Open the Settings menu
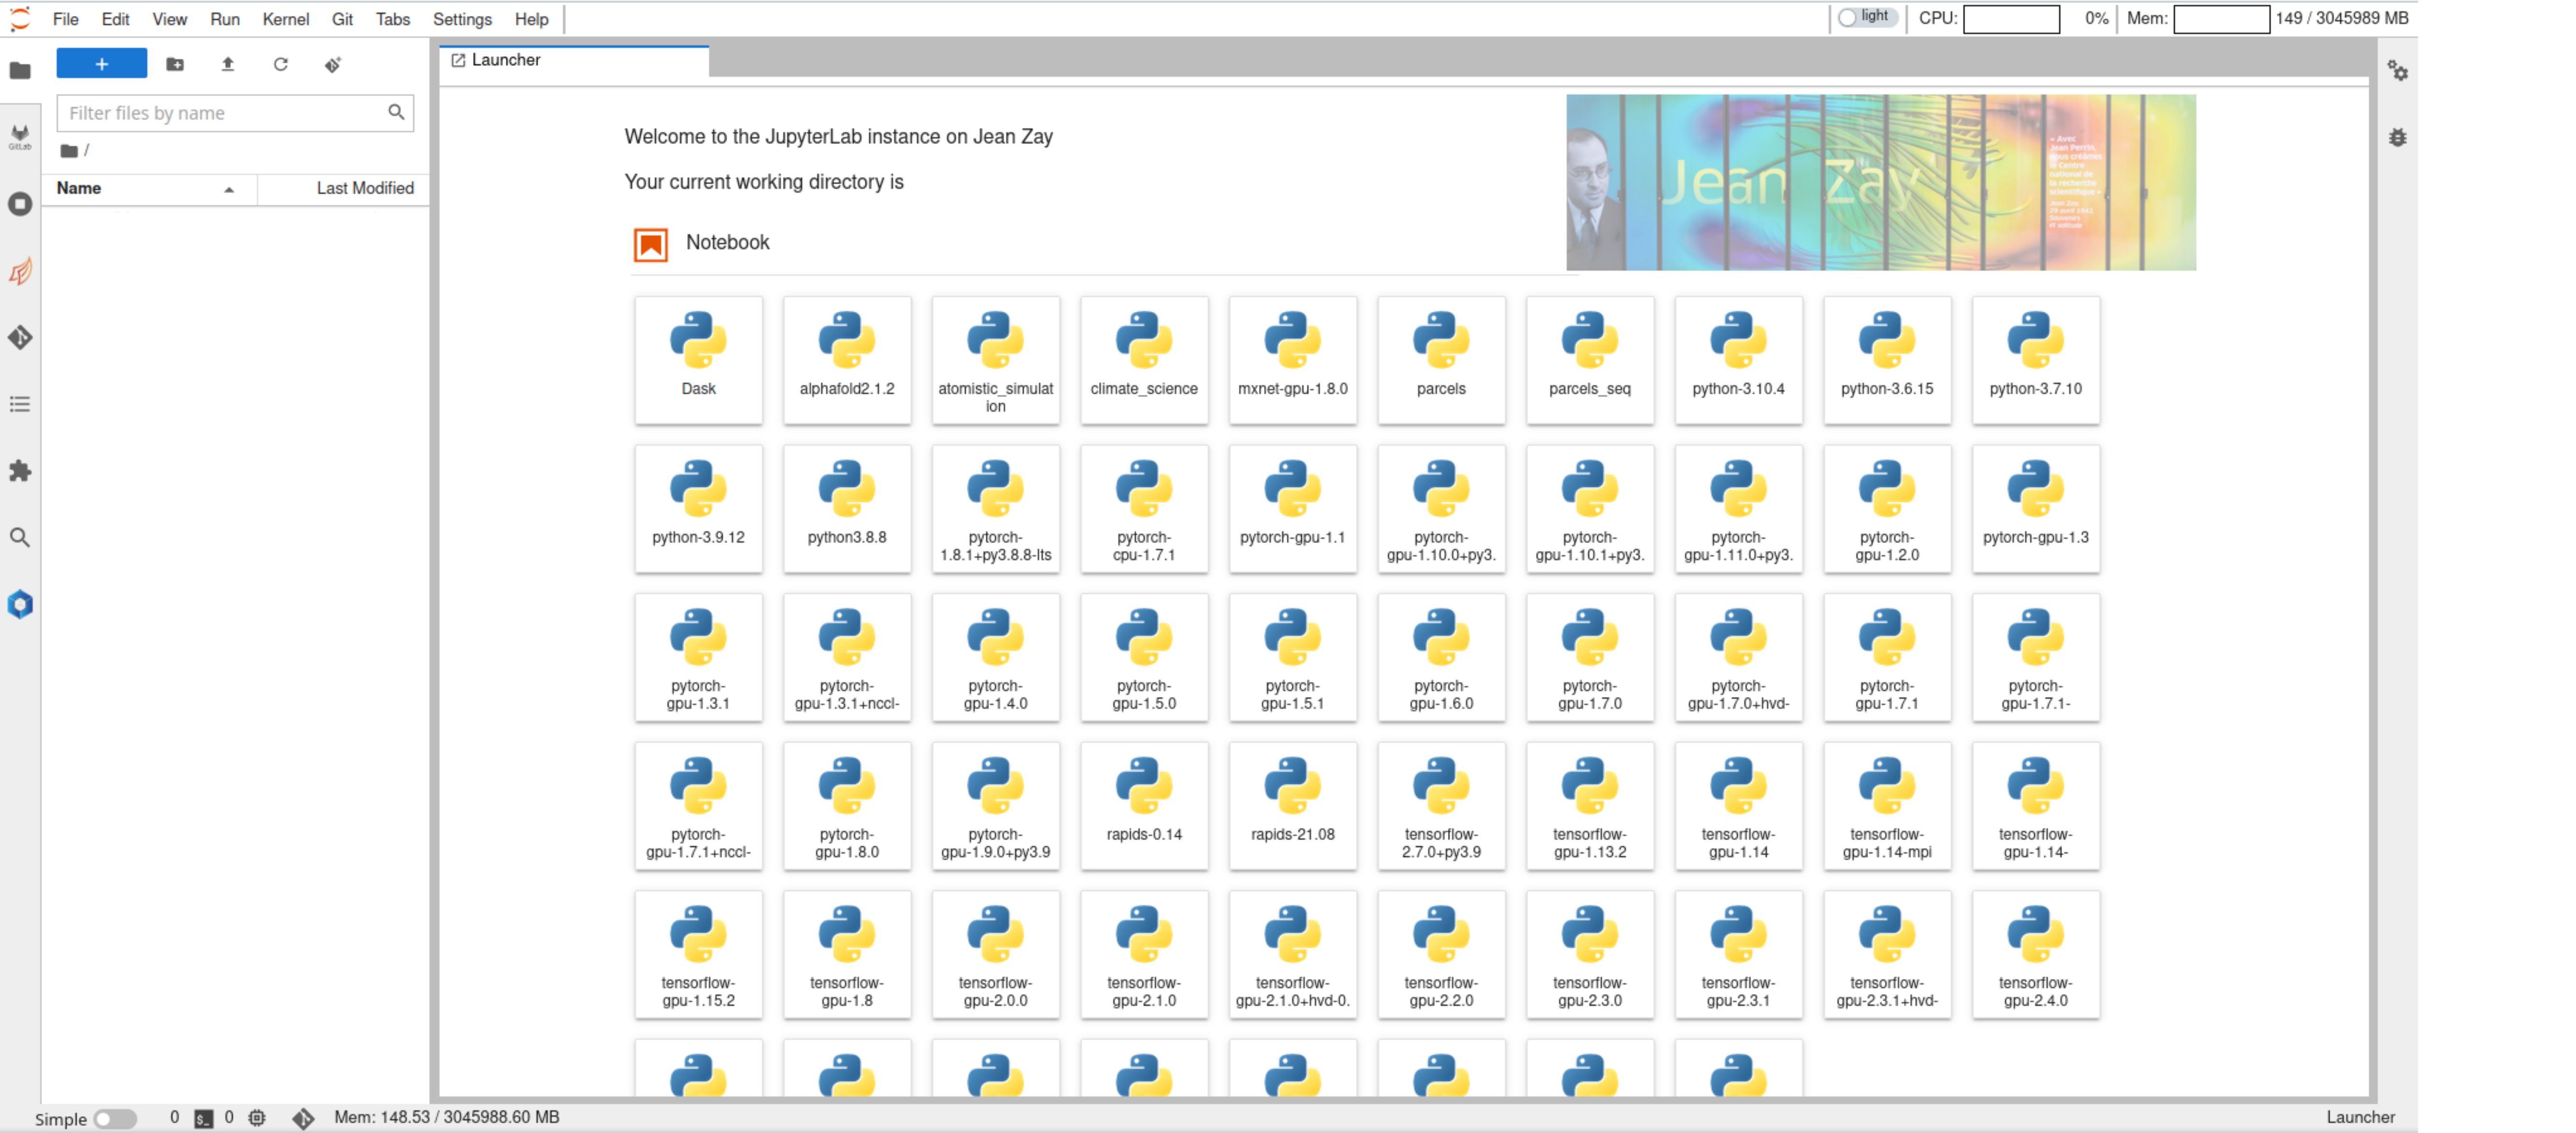Screen dimensions: 2576x1133 click(x=462, y=19)
